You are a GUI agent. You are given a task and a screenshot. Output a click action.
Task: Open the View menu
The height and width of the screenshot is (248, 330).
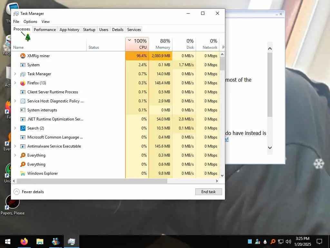click(x=45, y=22)
